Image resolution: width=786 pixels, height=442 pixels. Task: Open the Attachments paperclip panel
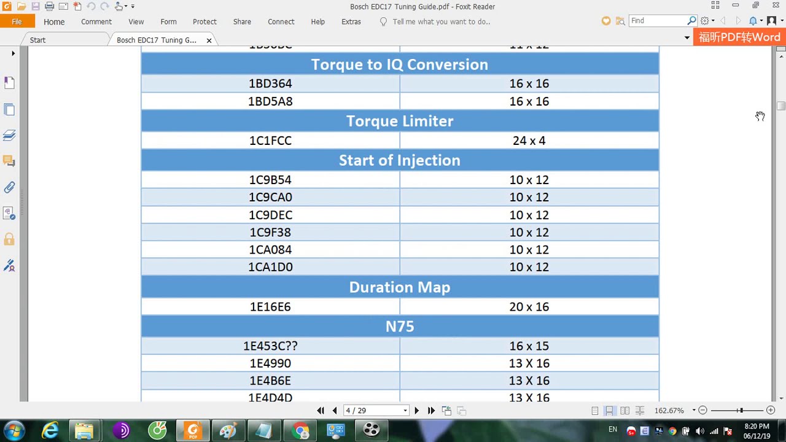(x=9, y=187)
